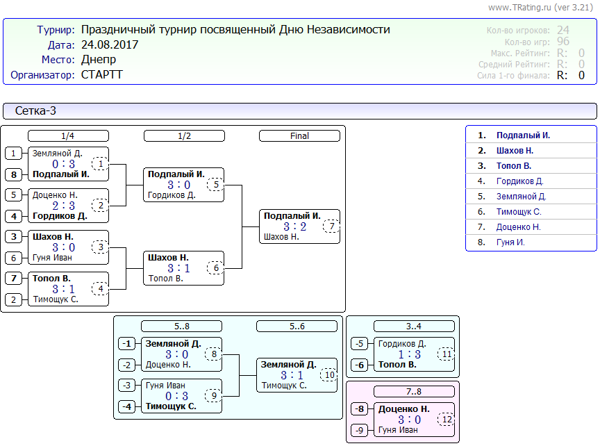This screenshot has height=446, width=600.
Task: Click match number 10 badge in 5..6 bracket
Action: [x=328, y=375]
